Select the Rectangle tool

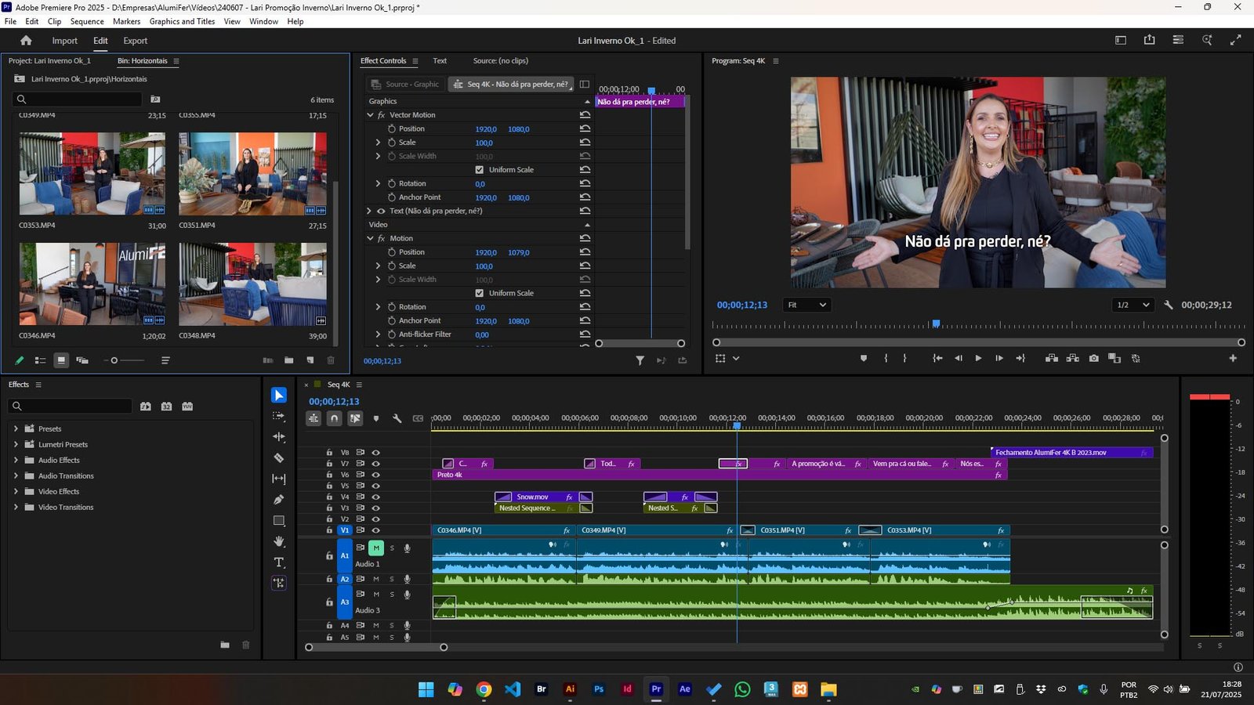click(x=279, y=520)
